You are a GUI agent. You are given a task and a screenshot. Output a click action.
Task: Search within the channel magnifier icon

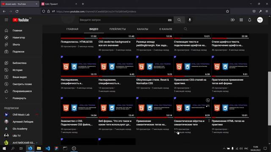185,29
